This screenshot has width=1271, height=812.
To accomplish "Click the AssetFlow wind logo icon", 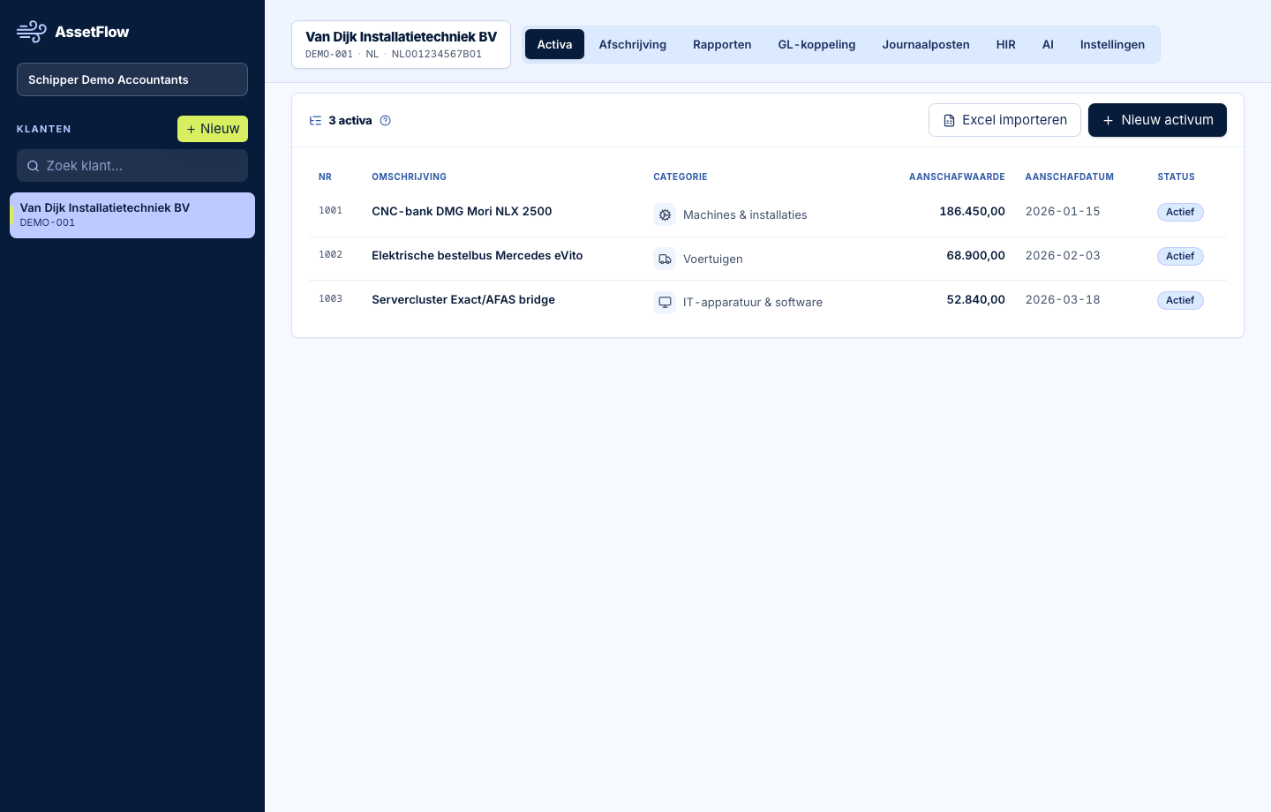I will coord(32,32).
